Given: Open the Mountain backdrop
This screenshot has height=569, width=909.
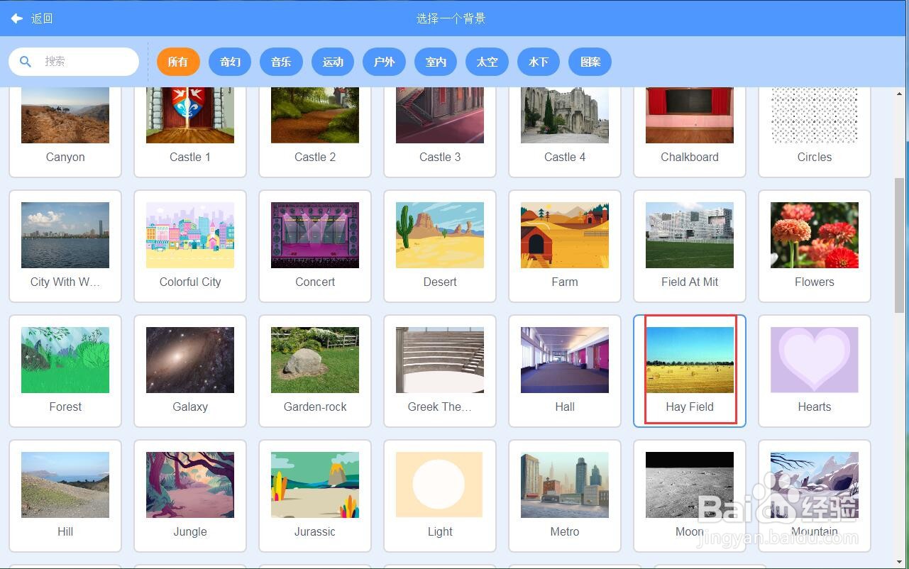Looking at the screenshot, I should (815, 496).
